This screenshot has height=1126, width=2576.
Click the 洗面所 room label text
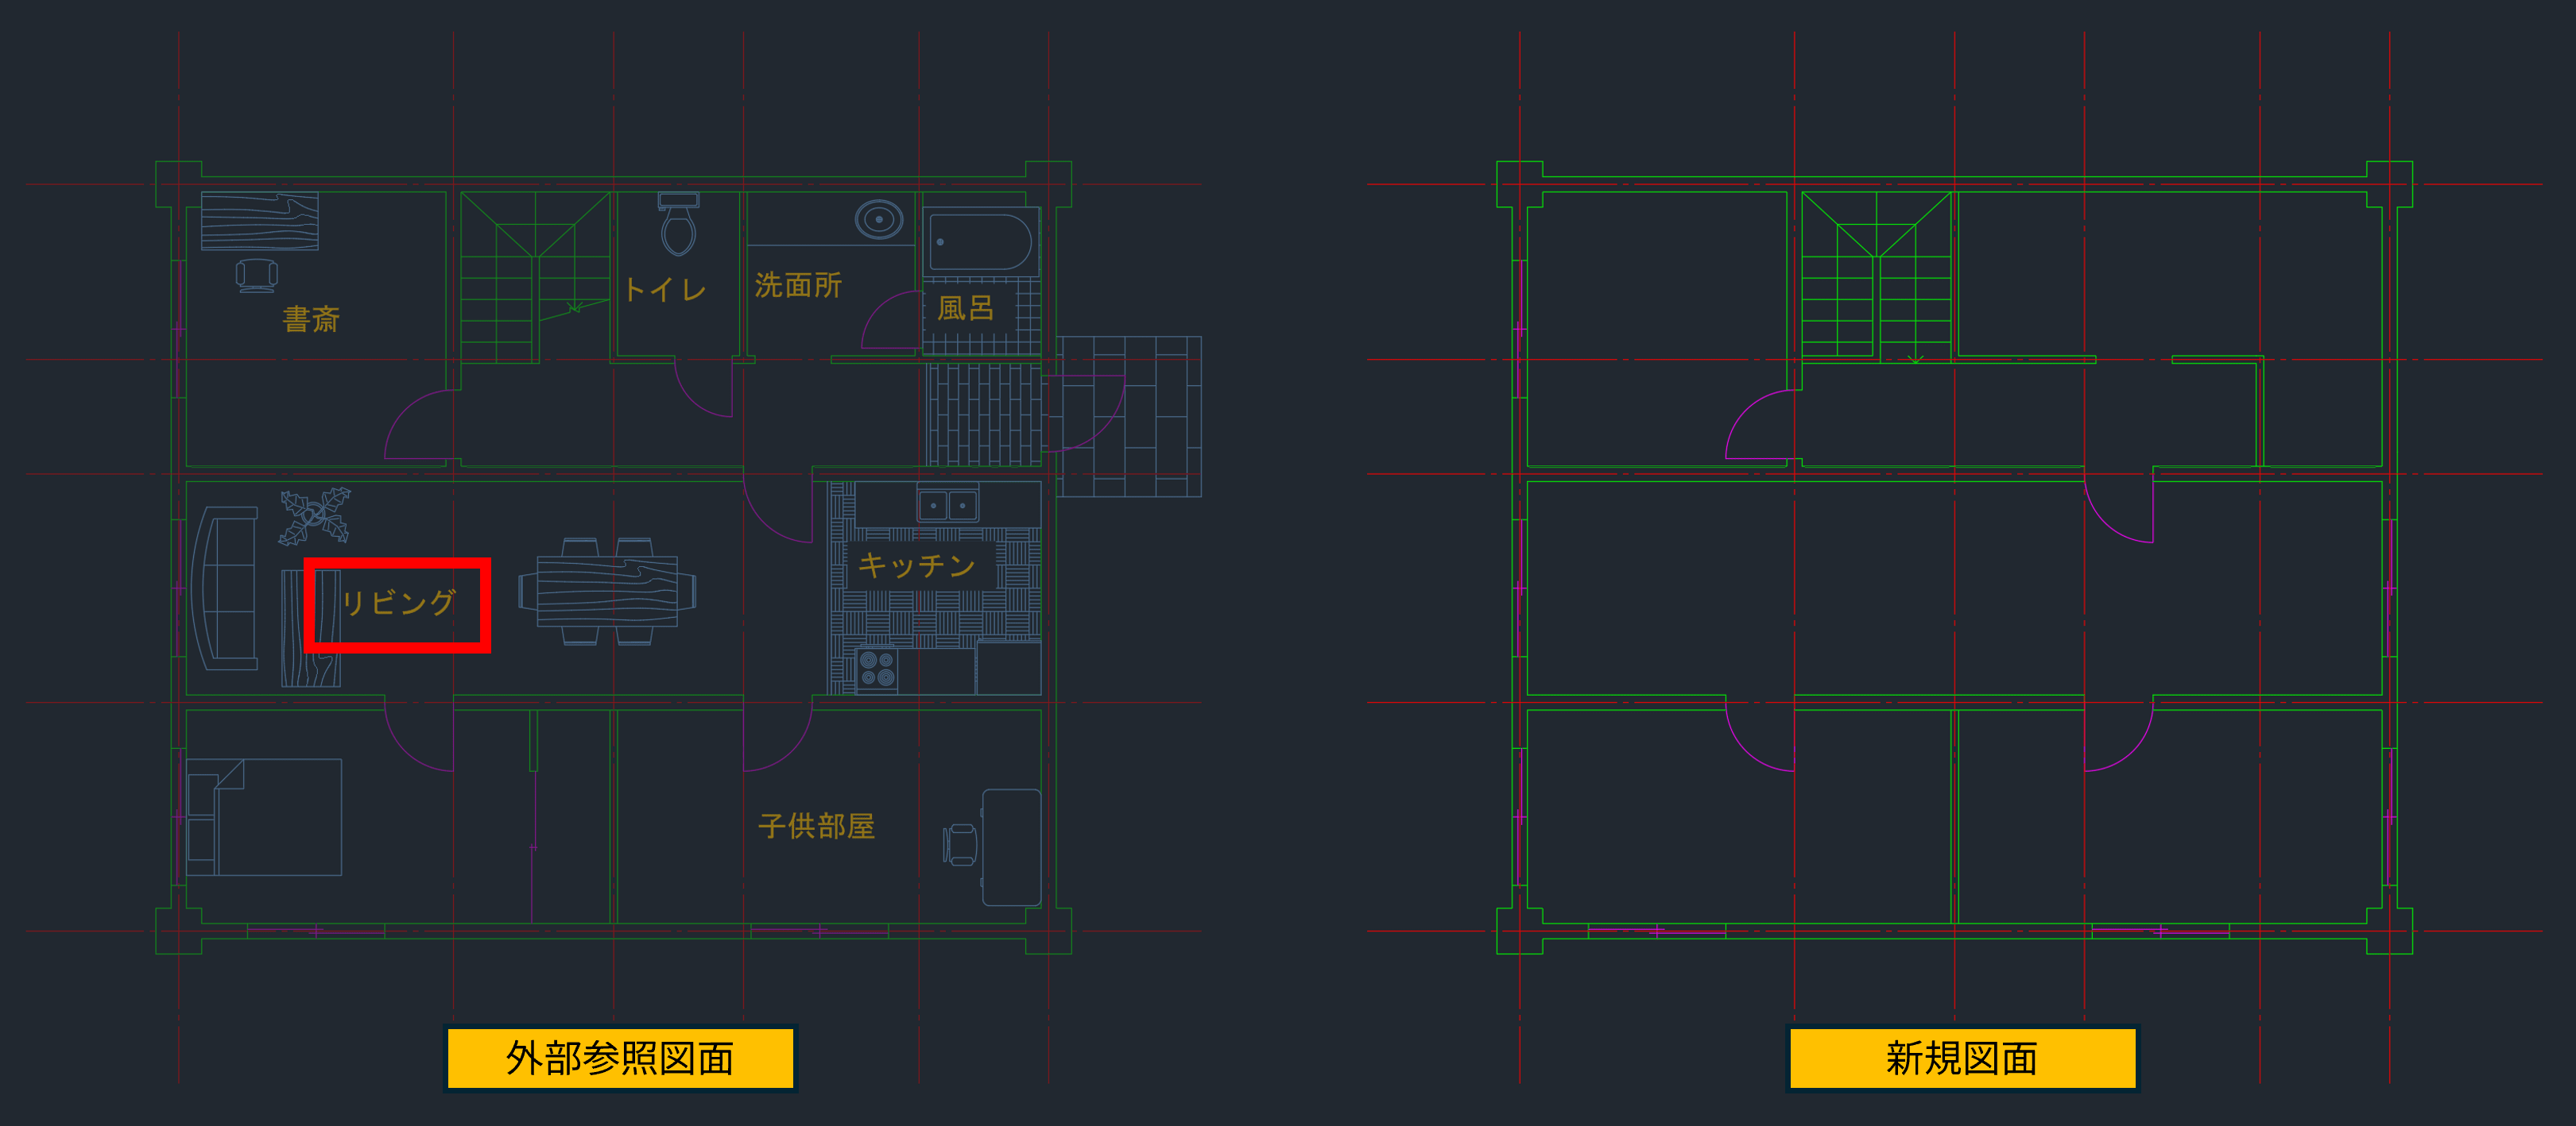pos(798,286)
